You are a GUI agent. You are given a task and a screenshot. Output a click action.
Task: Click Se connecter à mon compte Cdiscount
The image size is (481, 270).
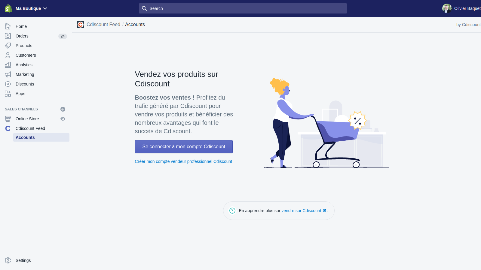(x=184, y=147)
